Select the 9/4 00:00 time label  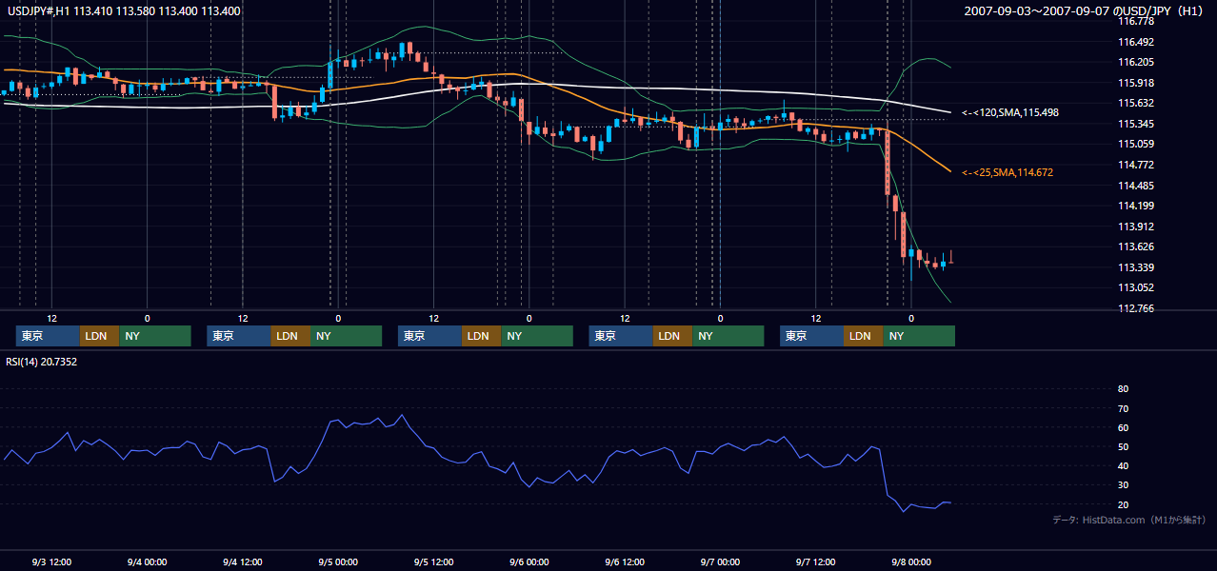coord(147,562)
